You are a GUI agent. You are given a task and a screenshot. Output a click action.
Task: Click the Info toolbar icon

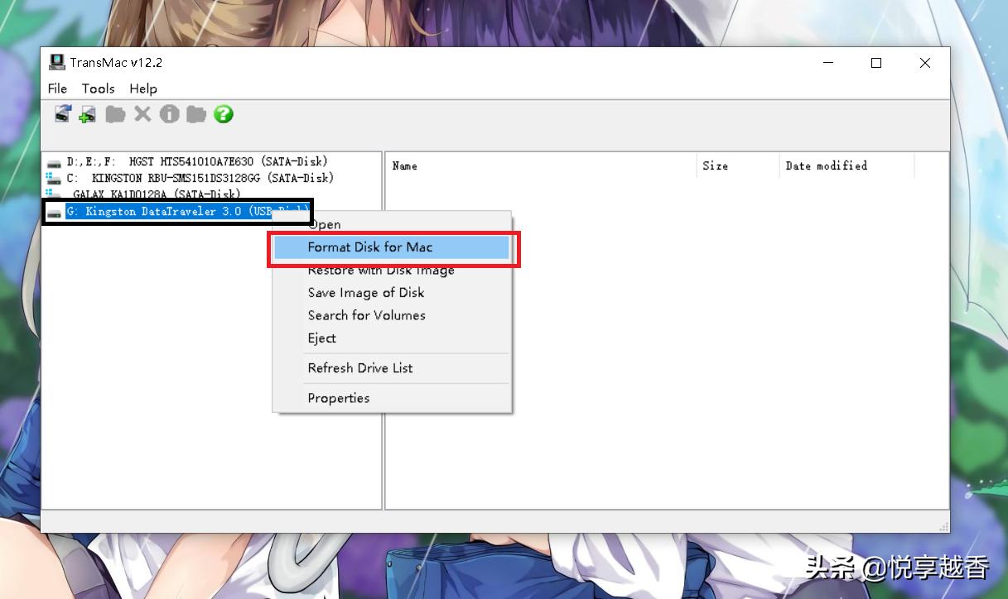coord(169,114)
